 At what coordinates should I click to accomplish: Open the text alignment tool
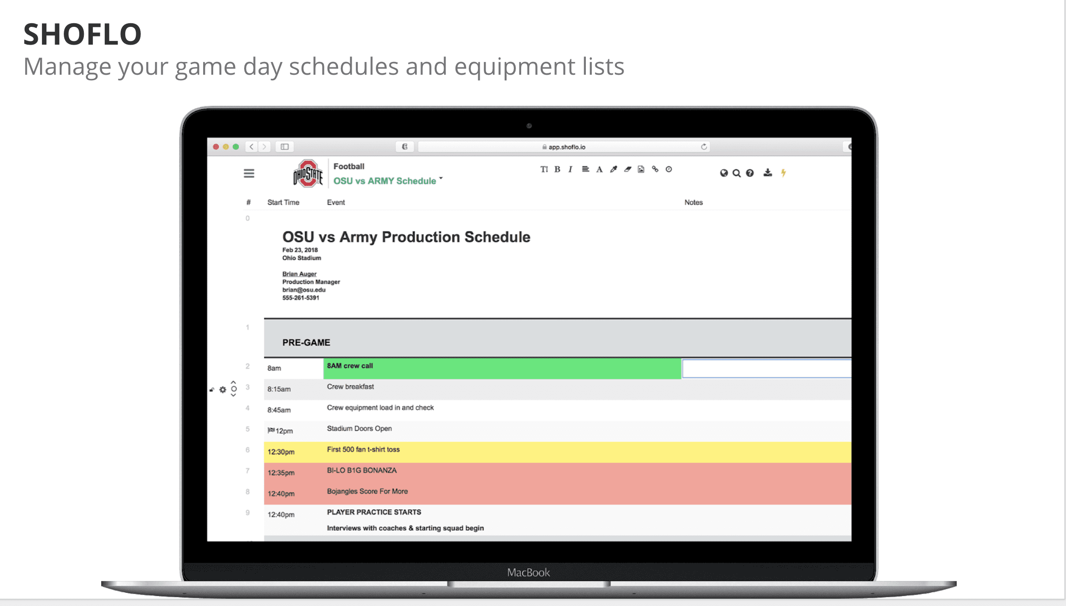pos(585,169)
